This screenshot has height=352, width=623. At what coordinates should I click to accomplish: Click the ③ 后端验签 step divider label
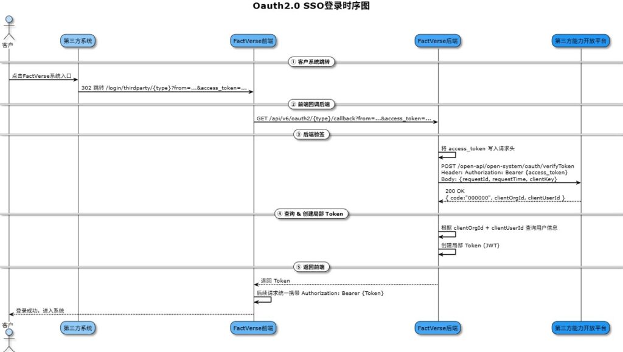pyautogui.click(x=311, y=134)
